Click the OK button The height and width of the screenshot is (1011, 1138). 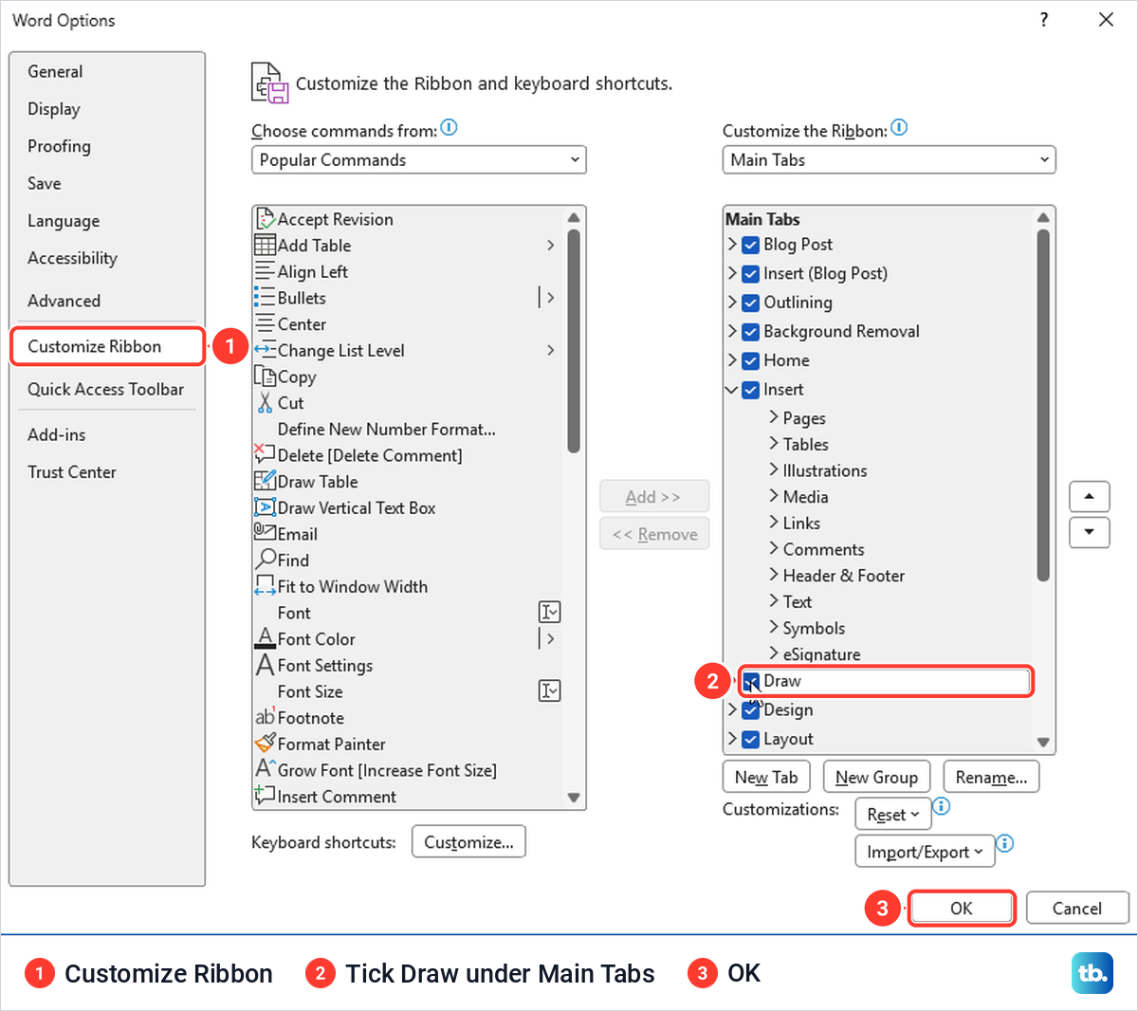click(x=962, y=909)
